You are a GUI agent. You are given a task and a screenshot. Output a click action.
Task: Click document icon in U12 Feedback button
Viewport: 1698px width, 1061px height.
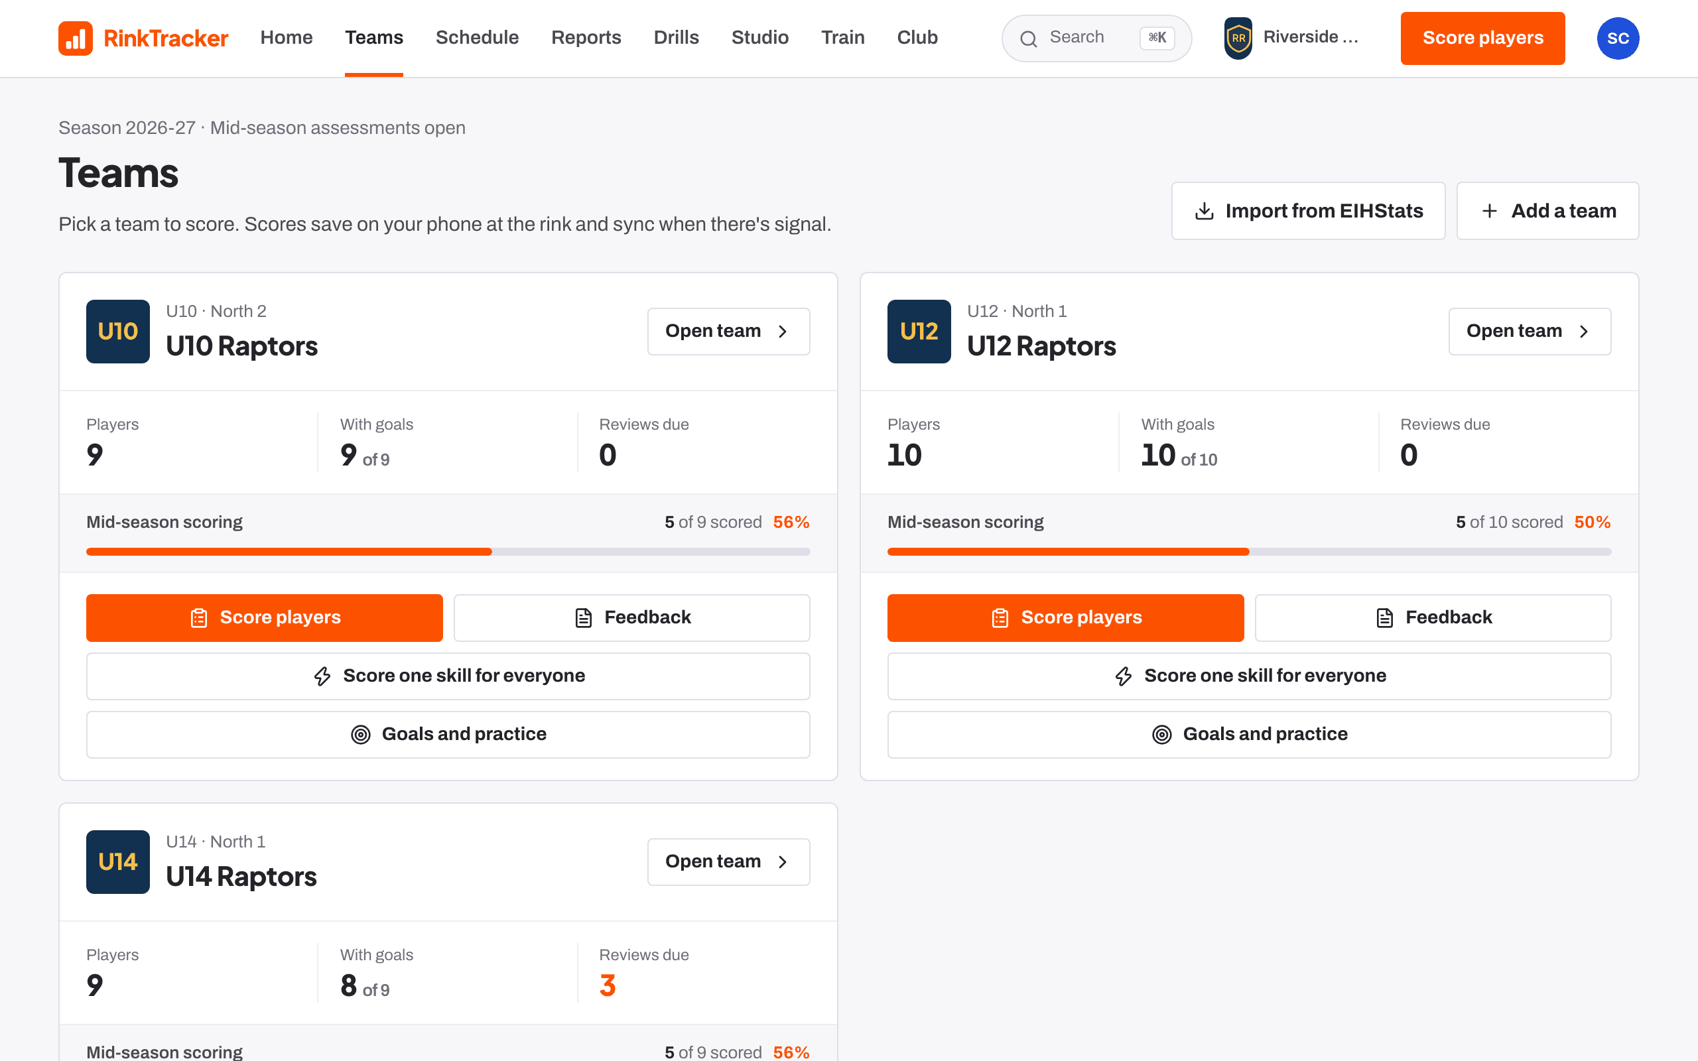coord(1385,617)
